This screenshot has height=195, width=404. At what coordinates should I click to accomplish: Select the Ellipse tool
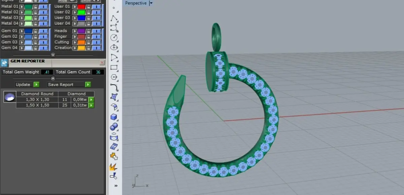coord(114,47)
